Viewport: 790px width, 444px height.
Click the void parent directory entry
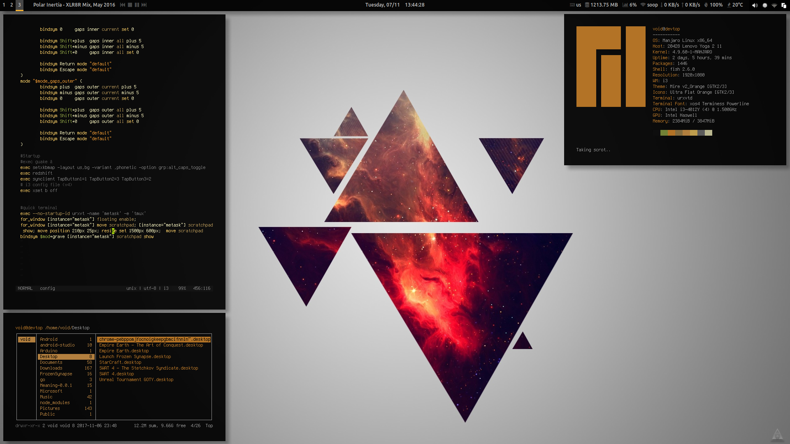click(x=26, y=340)
